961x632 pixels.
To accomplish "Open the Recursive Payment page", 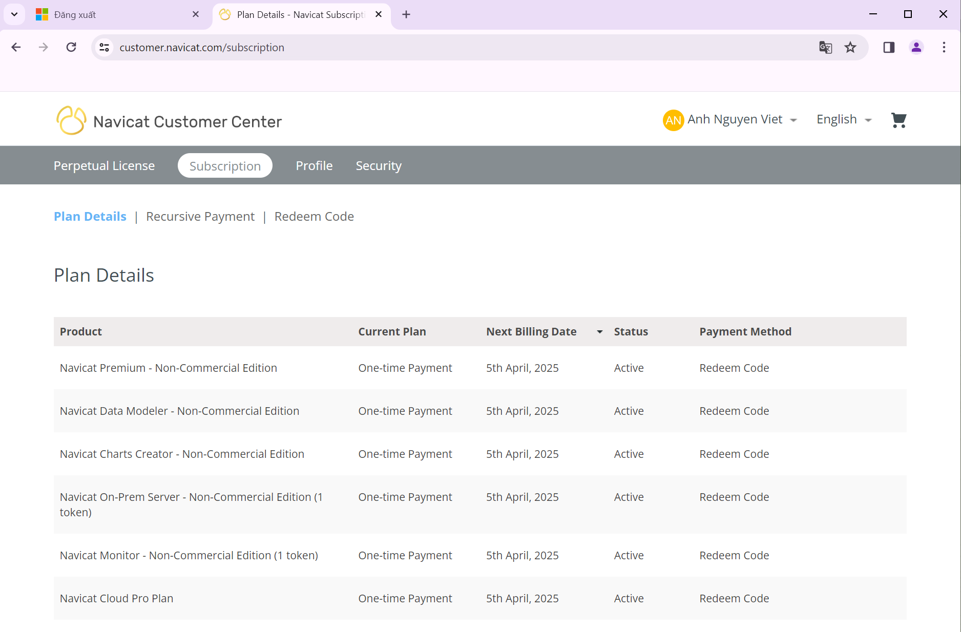I will (x=200, y=217).
